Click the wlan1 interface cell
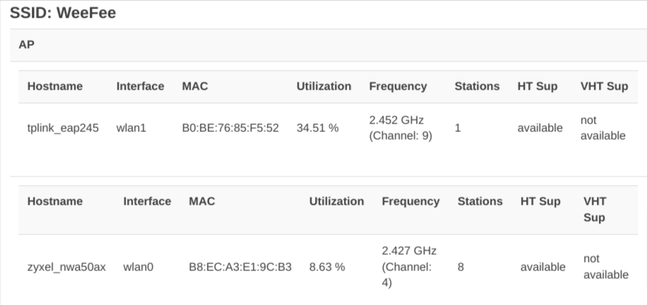Screen dimensions: 647x305 point(131,128)
